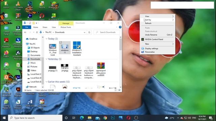
Task: Expand the New submenu in context menu
Action: click(x=158, y=44)
